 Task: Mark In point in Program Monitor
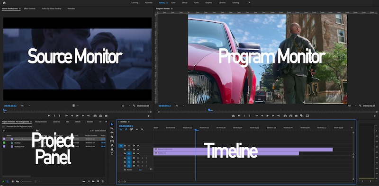click(x=244, y=115)
